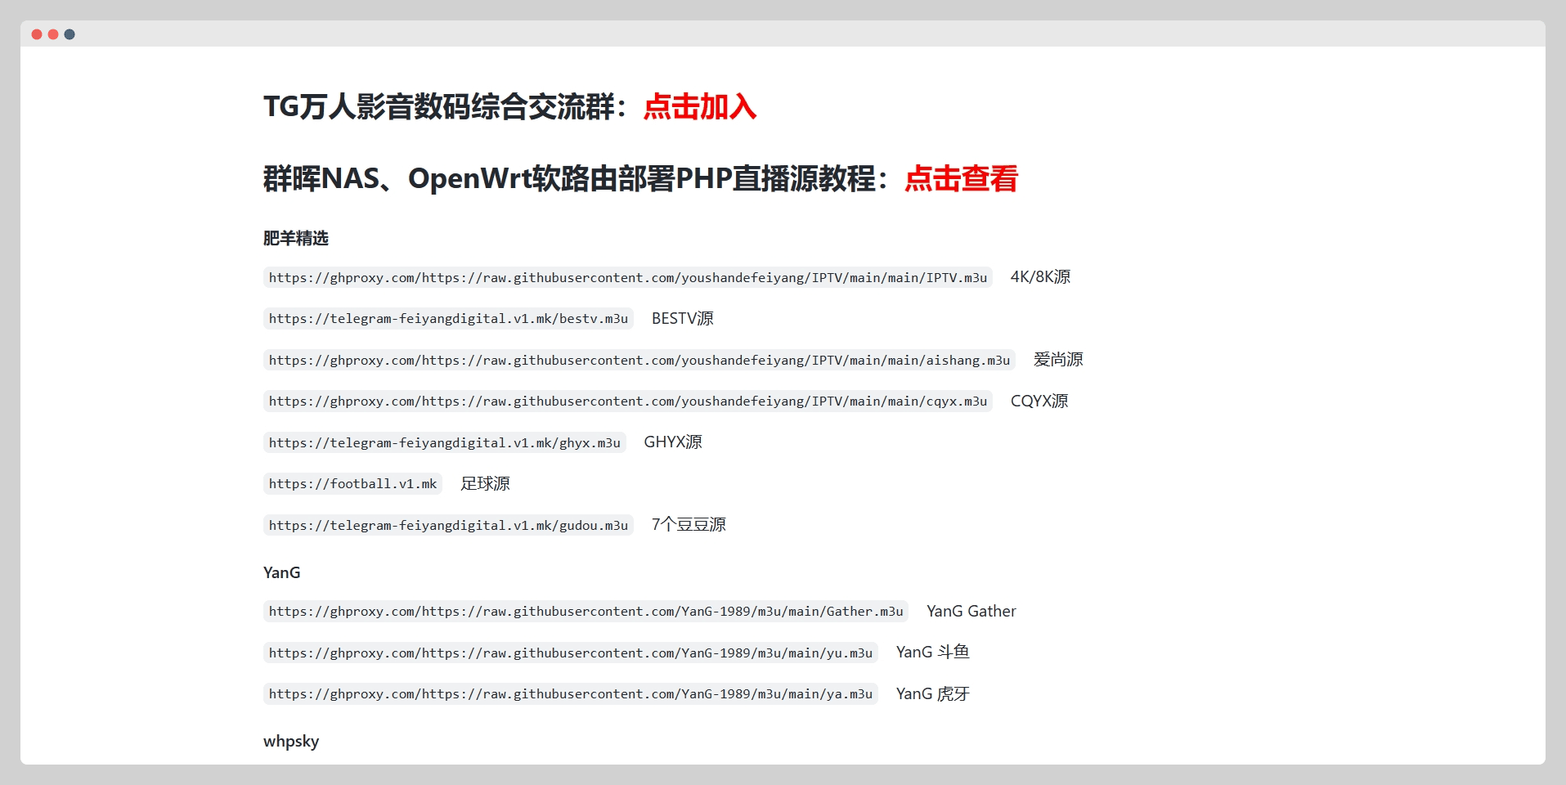Click the 肥羊精选 section heading

[x=296, y=239]
